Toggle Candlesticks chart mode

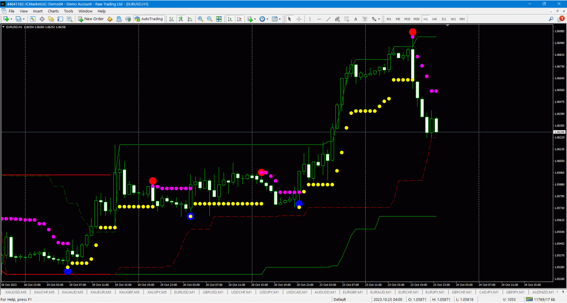tap(181, 19)
